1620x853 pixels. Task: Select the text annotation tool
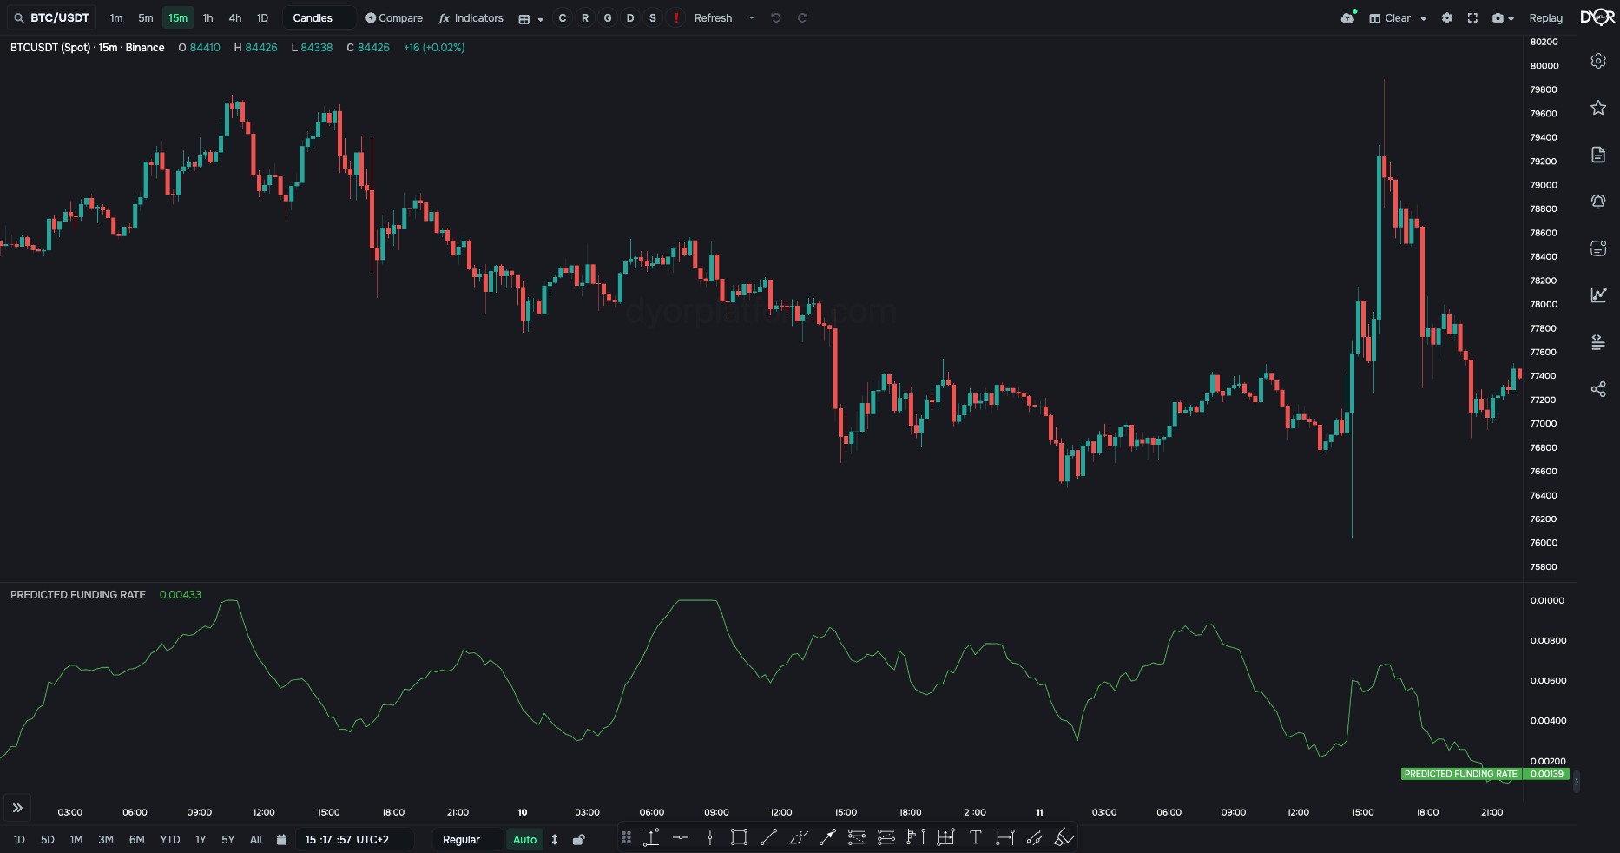975,838
